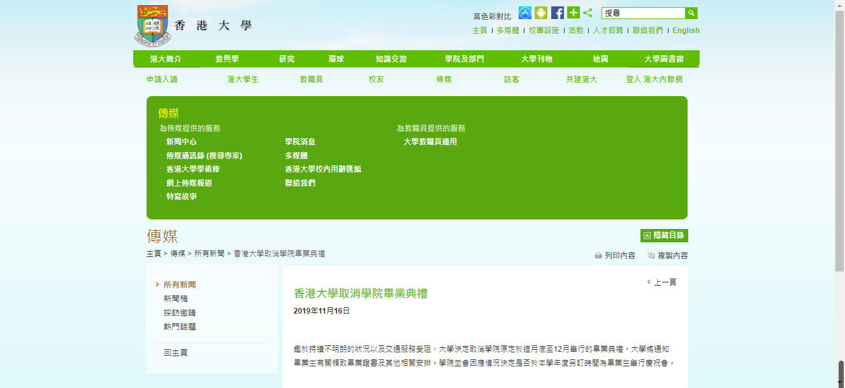The image size is (845, 388).
Task: Open 香港大學學術庫 link
Action: pyautogui.click(x=193, y=169)
